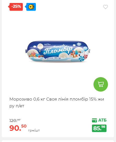The image size is (116, 142).
Task: Click the shopping cart glyph in green circle
Action: click(x=101, y=84)
